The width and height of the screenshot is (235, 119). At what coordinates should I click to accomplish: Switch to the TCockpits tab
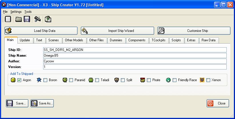[158, 40]
